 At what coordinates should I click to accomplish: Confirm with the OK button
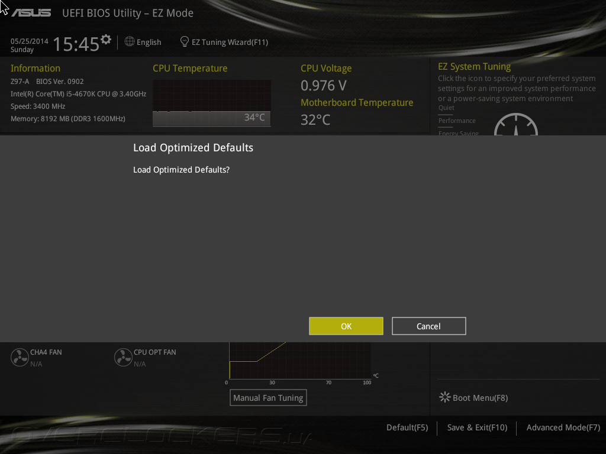[x=346, y=326]
